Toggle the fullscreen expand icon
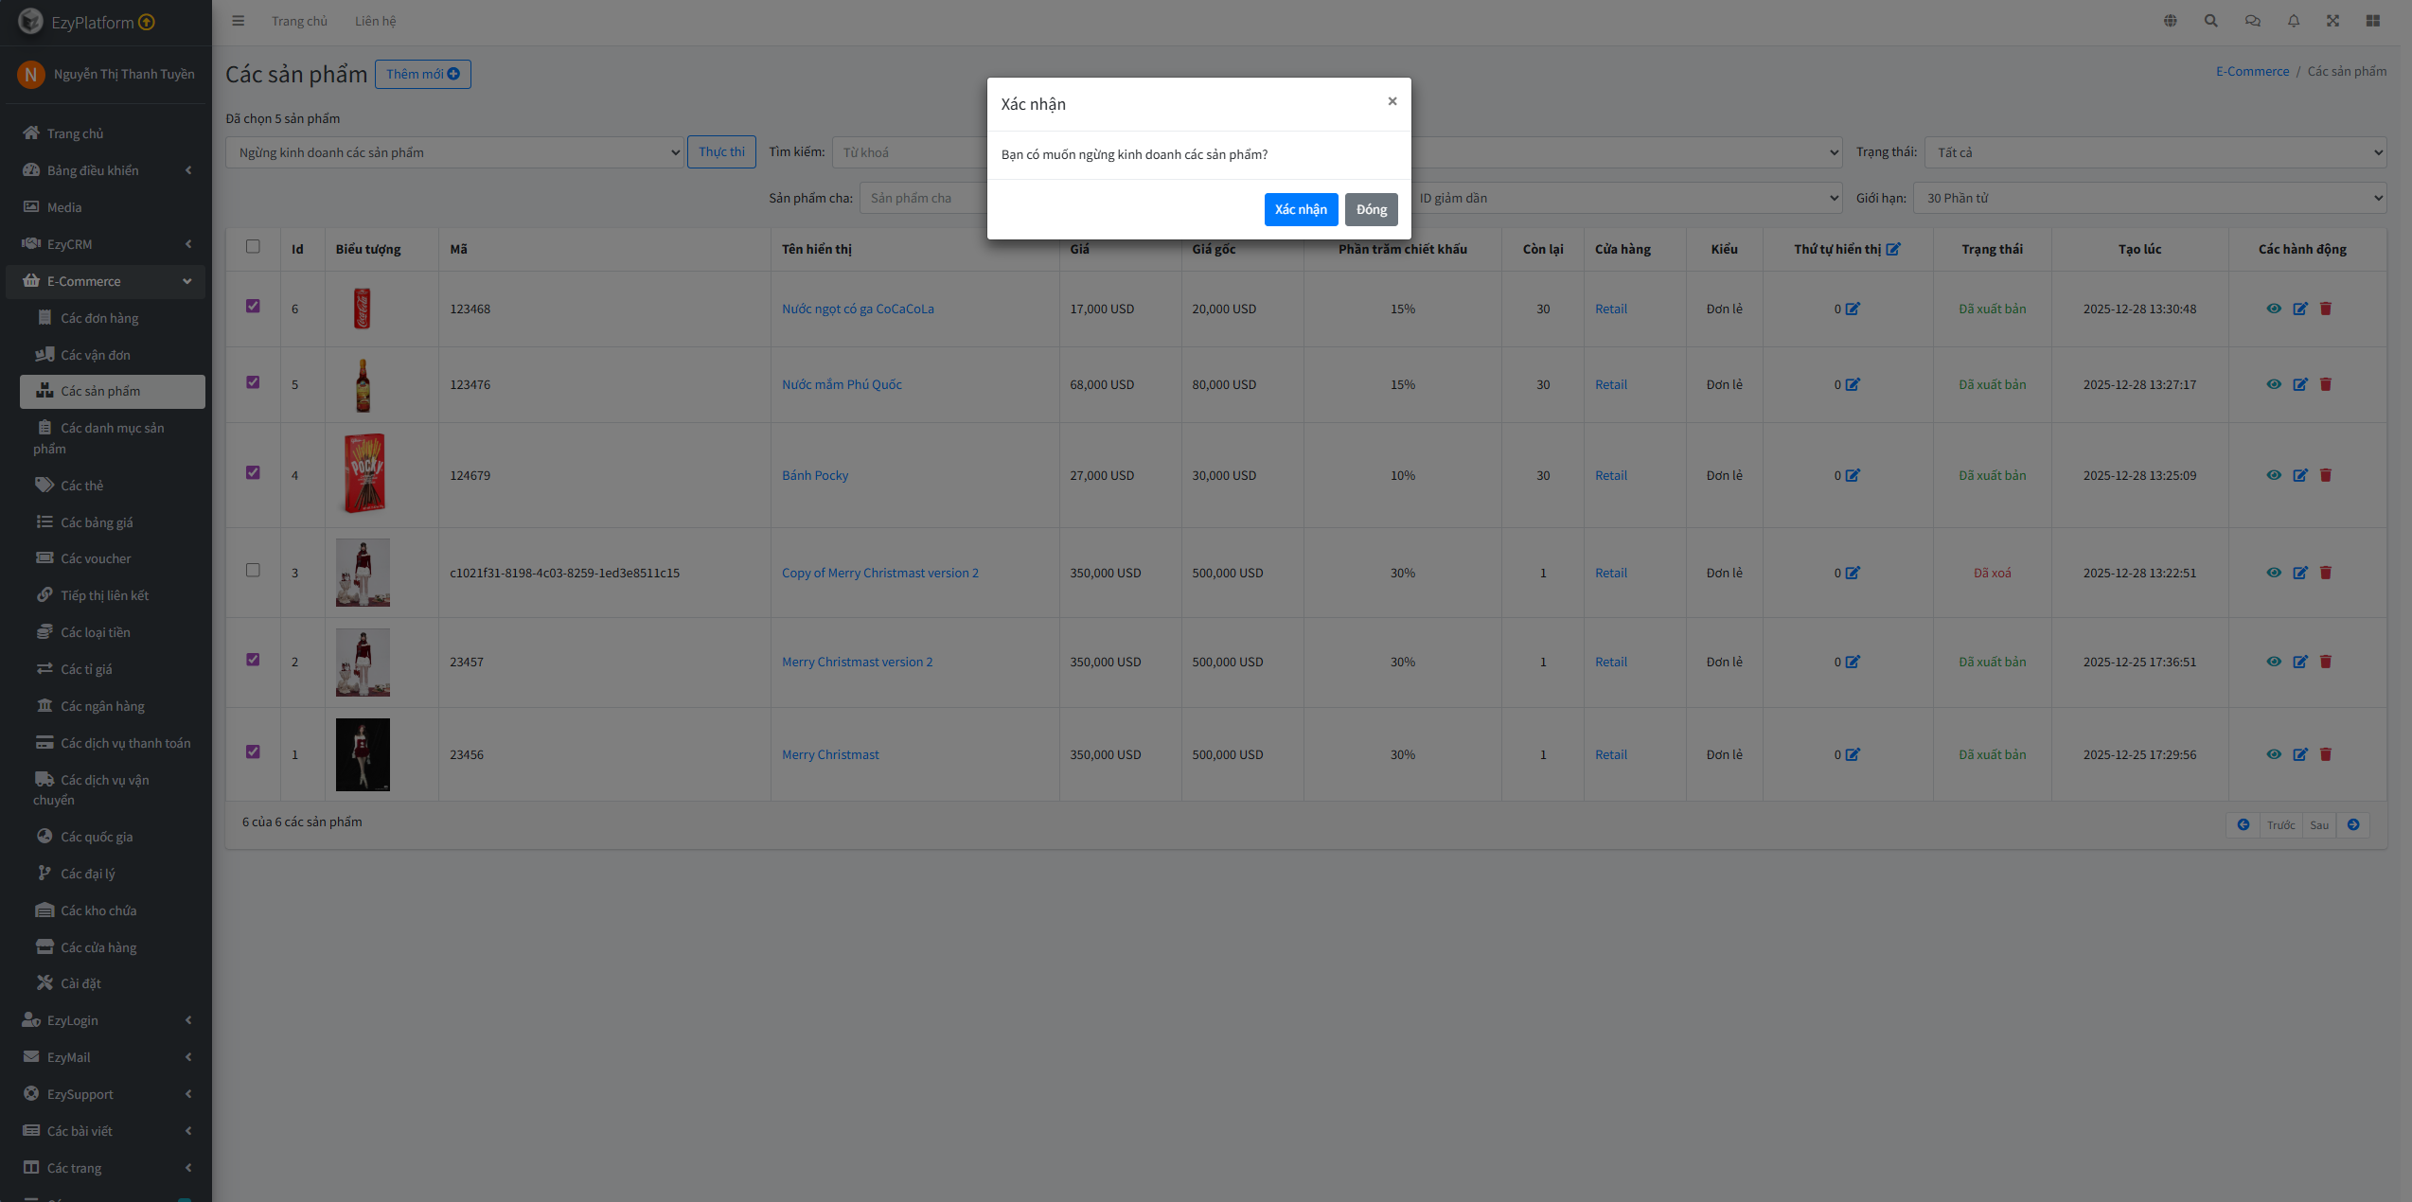Screen dimensions: 2412x1202 coord(2332,21)
